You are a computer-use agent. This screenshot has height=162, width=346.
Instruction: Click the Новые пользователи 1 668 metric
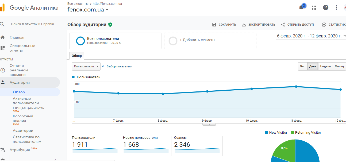(146, 145)
